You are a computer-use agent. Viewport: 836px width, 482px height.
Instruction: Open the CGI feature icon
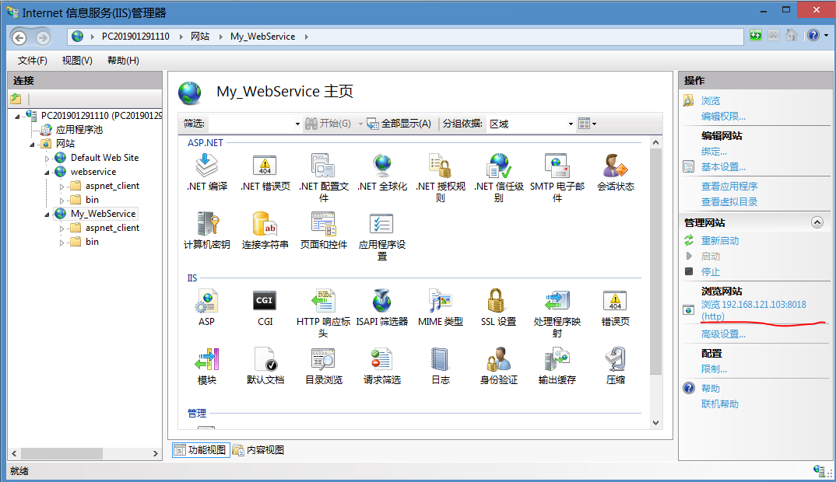[265, 307]
